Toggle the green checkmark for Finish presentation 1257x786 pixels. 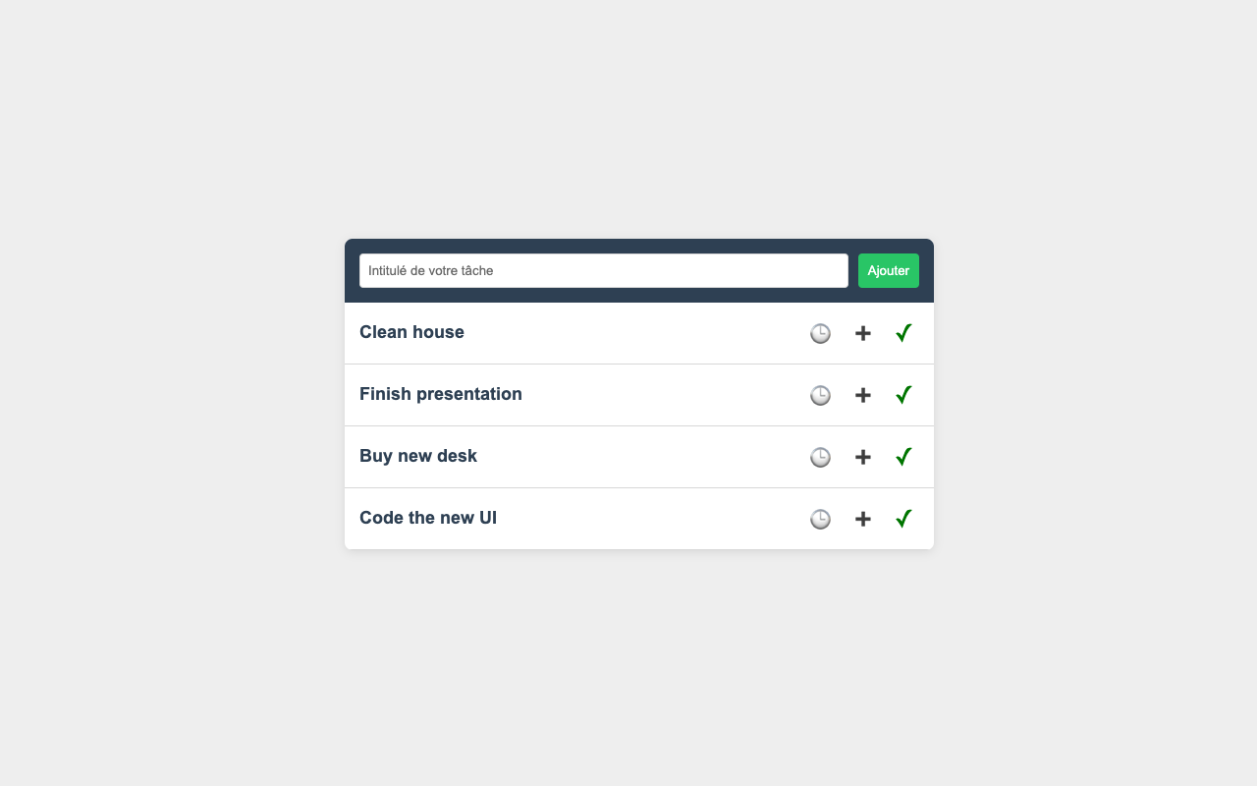coord(902,395)
